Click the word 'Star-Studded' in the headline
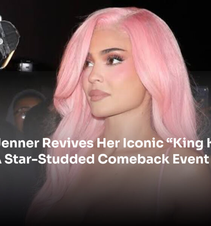This screenshot has width=211, height=226. coord(49,159)
